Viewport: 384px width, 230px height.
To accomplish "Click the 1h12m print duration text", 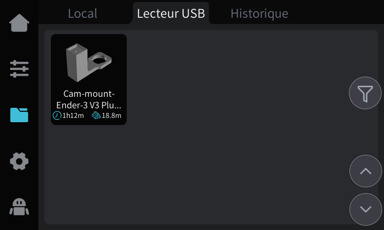I will click(x=73, y=115).
